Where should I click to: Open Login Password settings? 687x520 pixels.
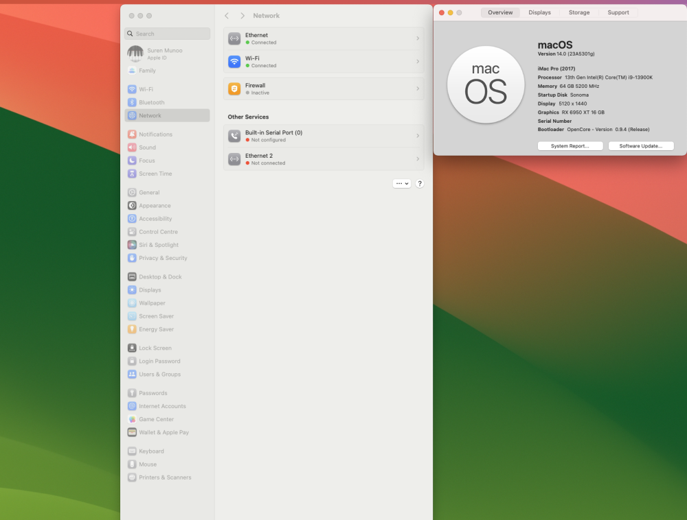click(167, 362)
